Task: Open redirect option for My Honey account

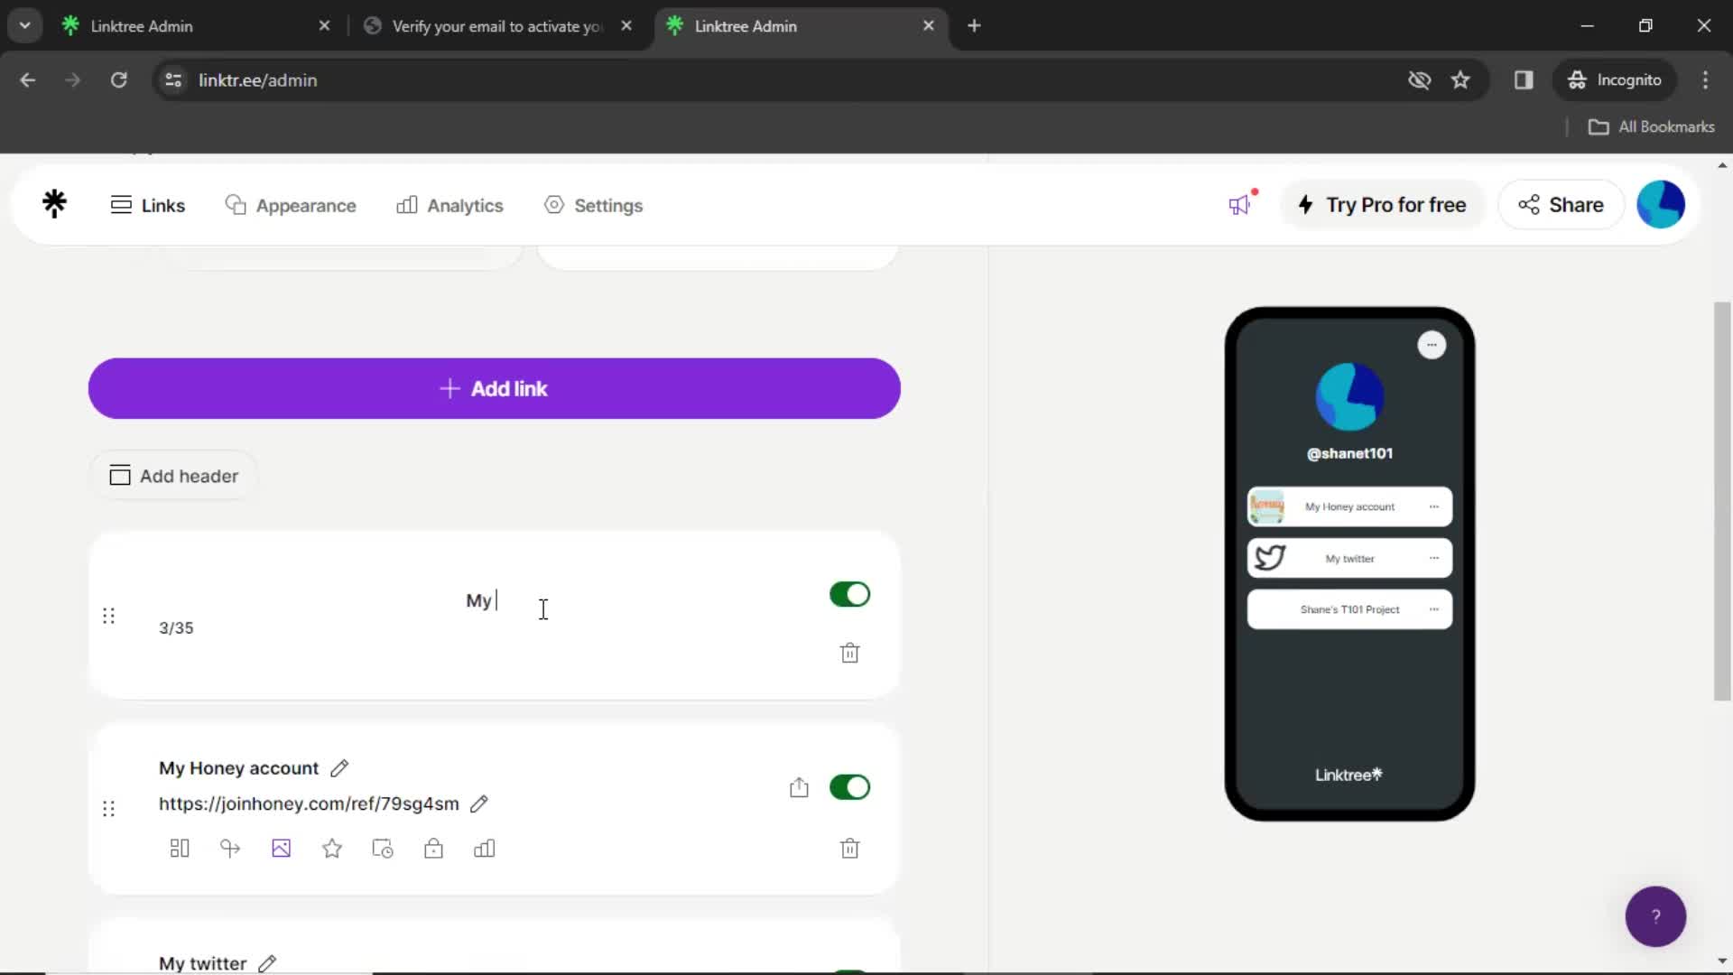Action: tap(230, 849)
